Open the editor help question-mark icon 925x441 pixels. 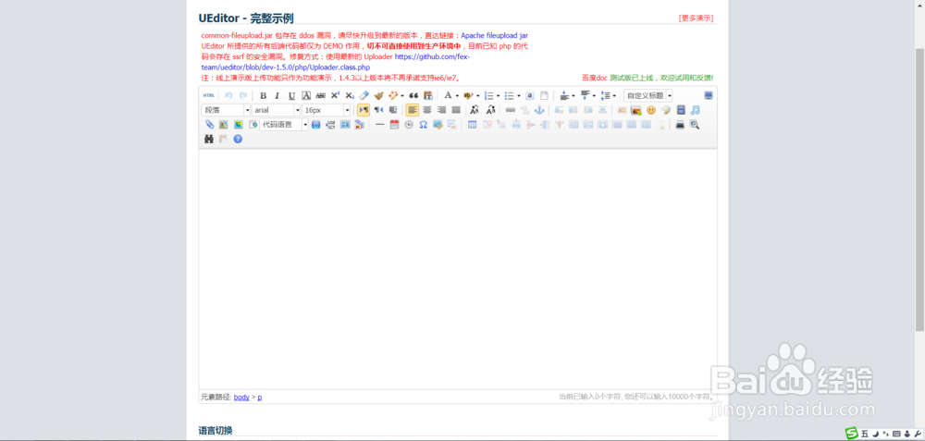pos(238,139)
